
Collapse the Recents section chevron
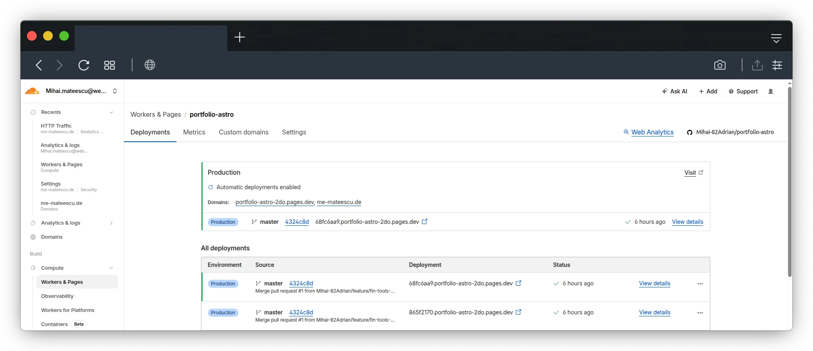[x=111, y=112]
